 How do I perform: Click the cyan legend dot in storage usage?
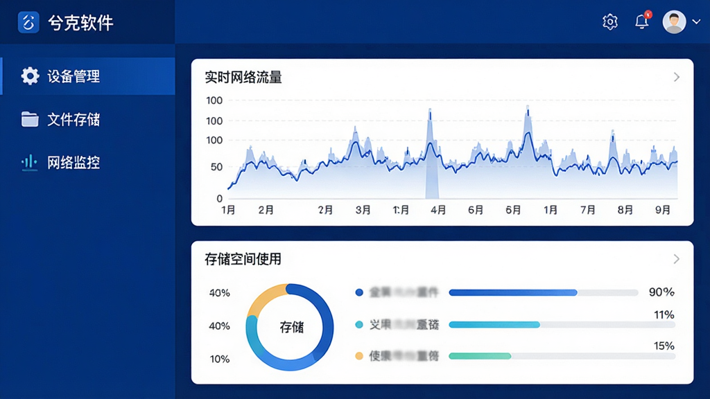pos(359,324)
